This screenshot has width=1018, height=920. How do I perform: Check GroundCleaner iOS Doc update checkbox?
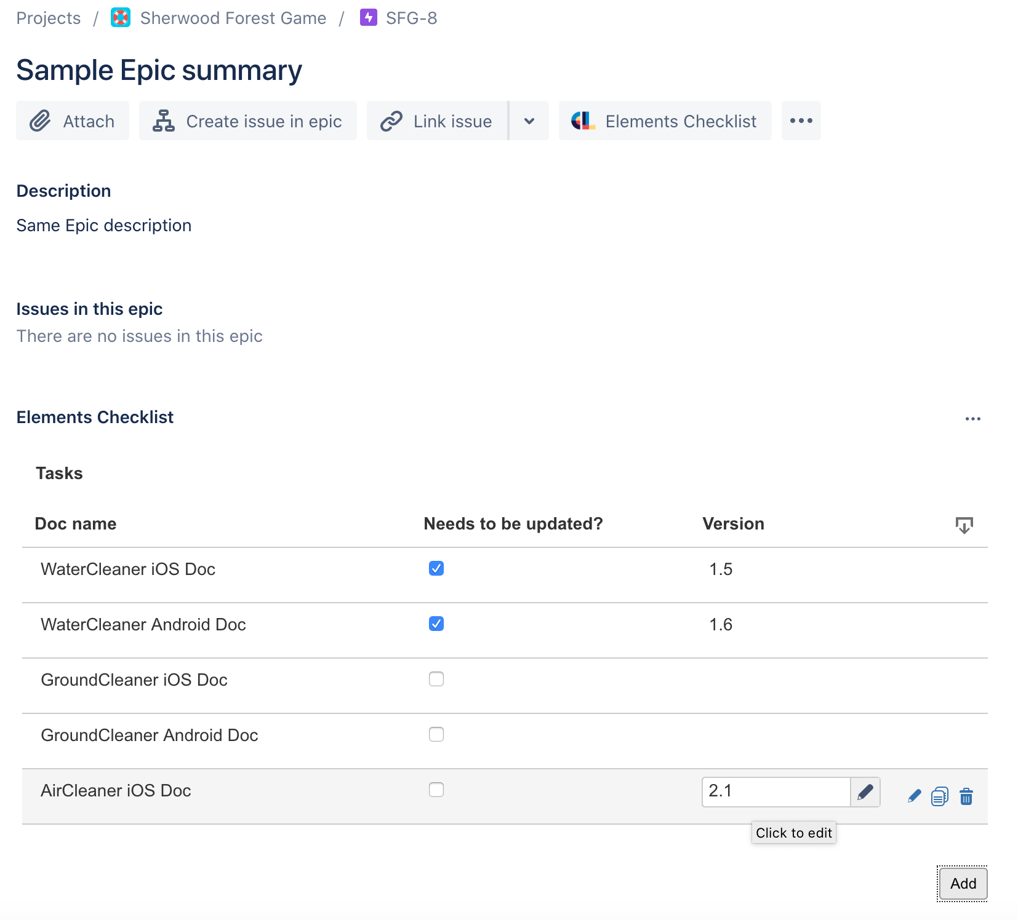coord(436,679)
